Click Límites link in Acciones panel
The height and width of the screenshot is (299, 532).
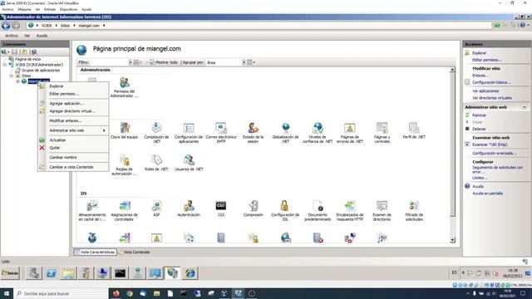[480, 178]
